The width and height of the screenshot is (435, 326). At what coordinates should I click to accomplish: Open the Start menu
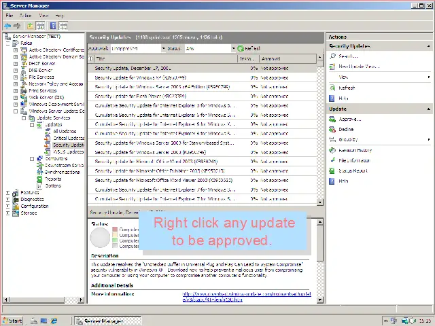coord(13,321)
